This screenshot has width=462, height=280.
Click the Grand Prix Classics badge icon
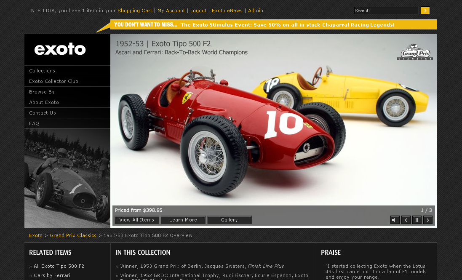pos(414,53)
